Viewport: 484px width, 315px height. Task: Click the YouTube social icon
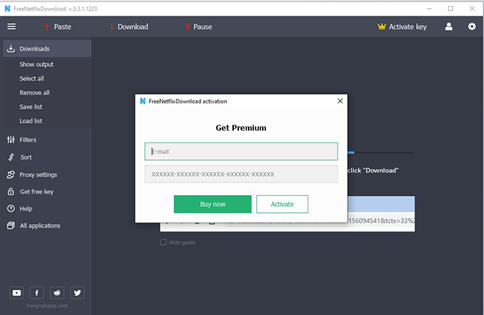click(16, 293)
